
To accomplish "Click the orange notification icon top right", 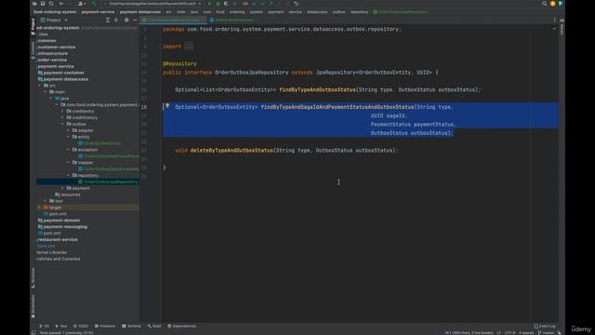I will [552, 4].
